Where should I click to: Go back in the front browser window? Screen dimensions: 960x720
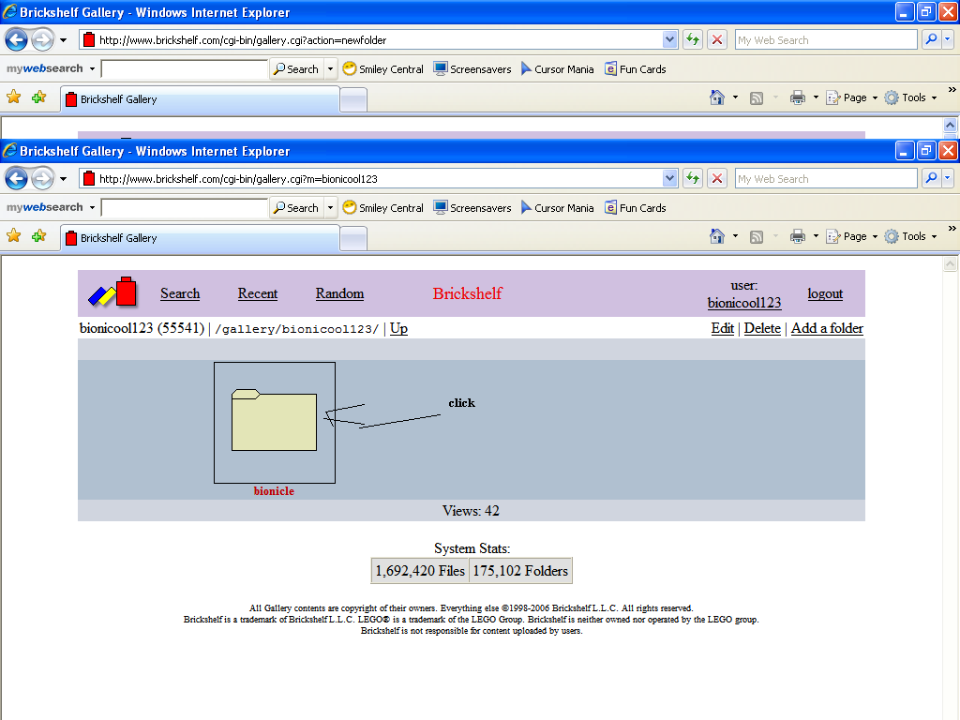[16, 179]
